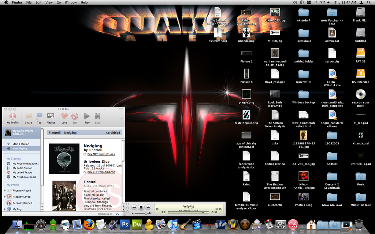Open Spotlight search in menu bar
Screen dimensions: 375x234
coord(368,3)
